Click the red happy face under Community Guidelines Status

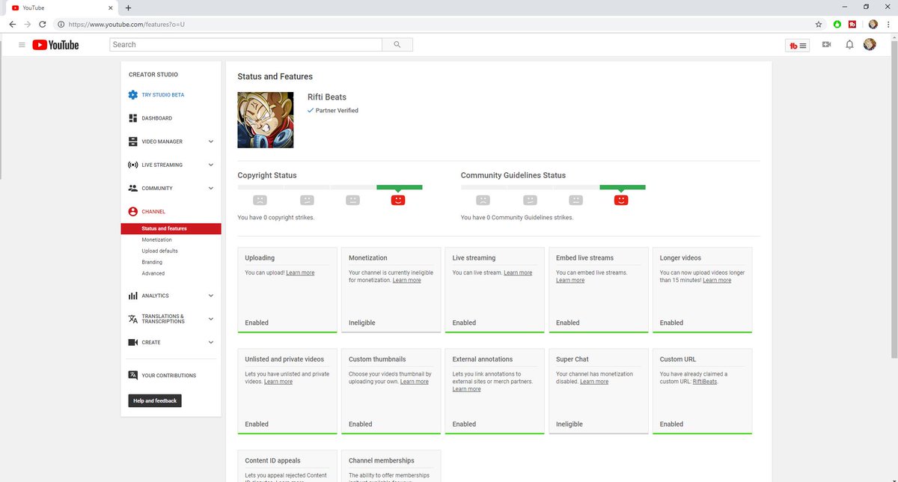tap(621, 200)
